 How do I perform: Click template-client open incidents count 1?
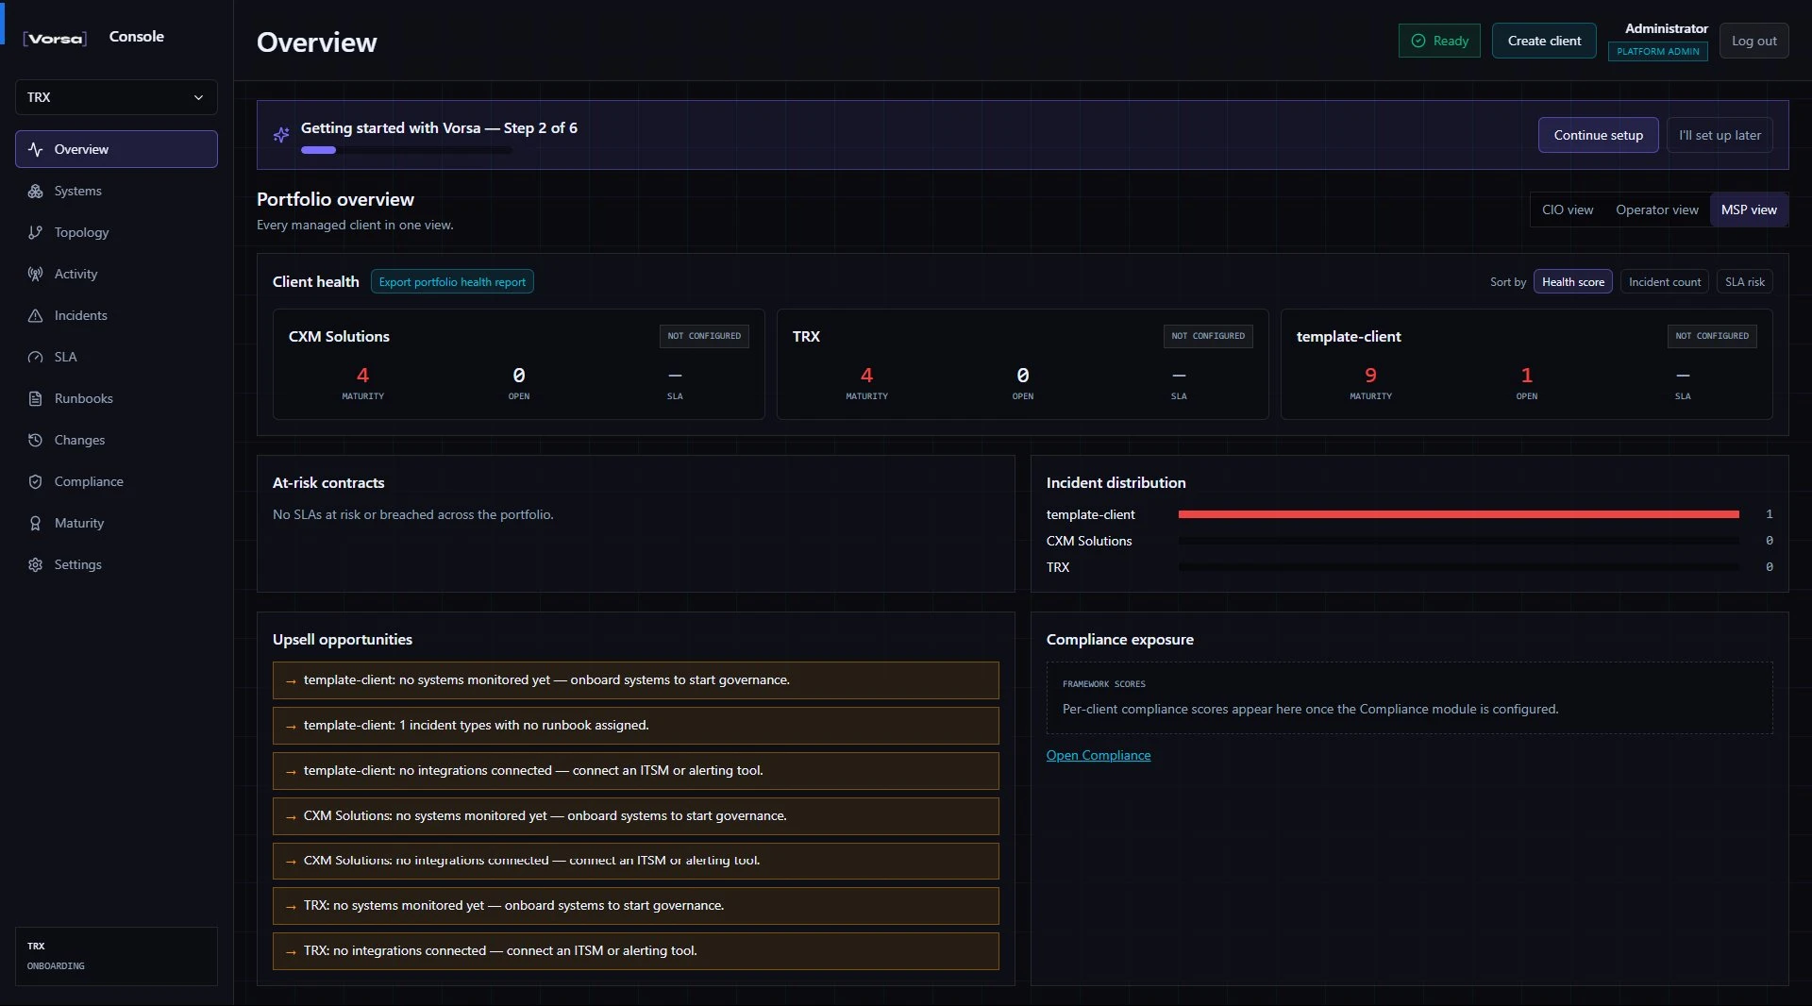[x=1527, y=376]
